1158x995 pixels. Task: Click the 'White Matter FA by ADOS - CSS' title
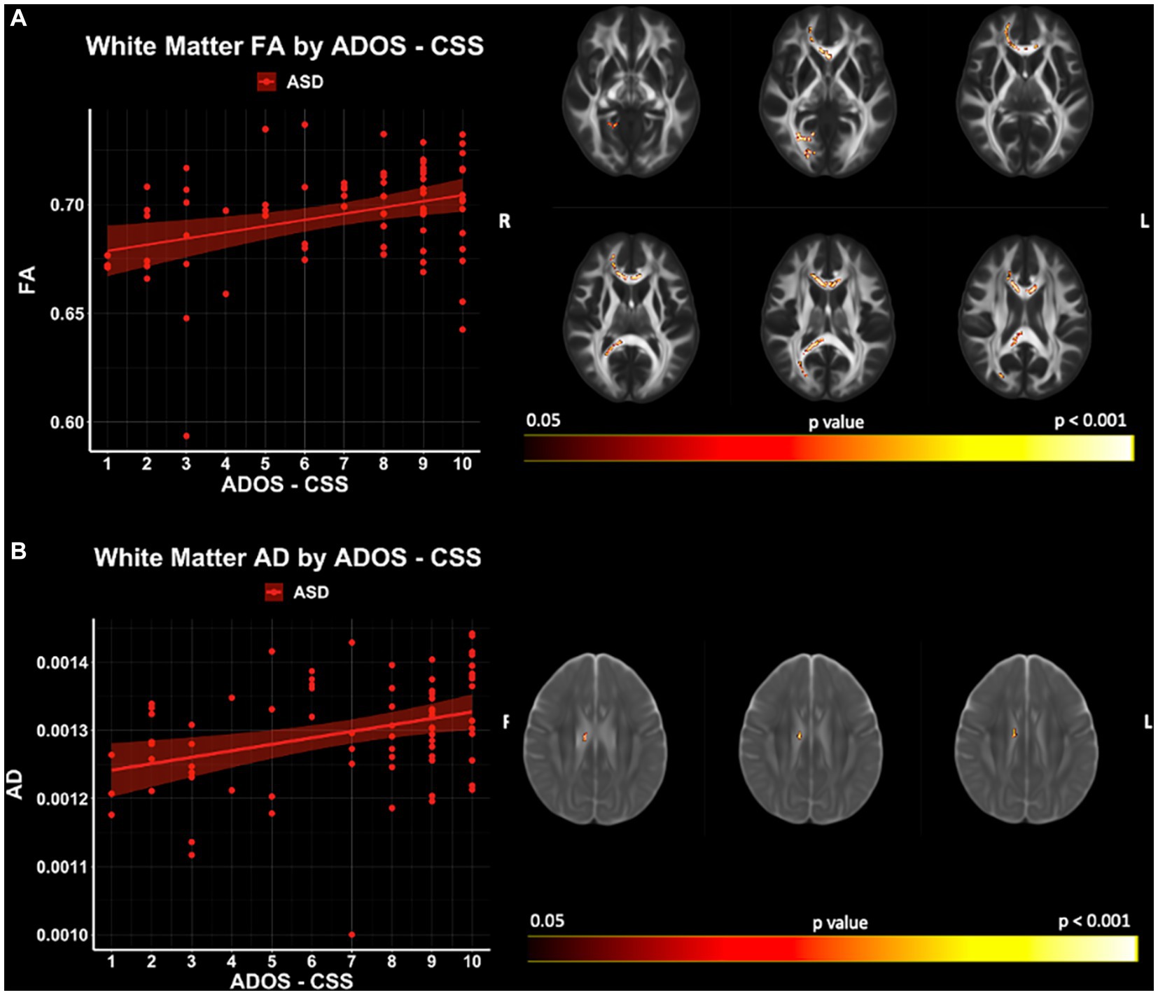[284, 46]
